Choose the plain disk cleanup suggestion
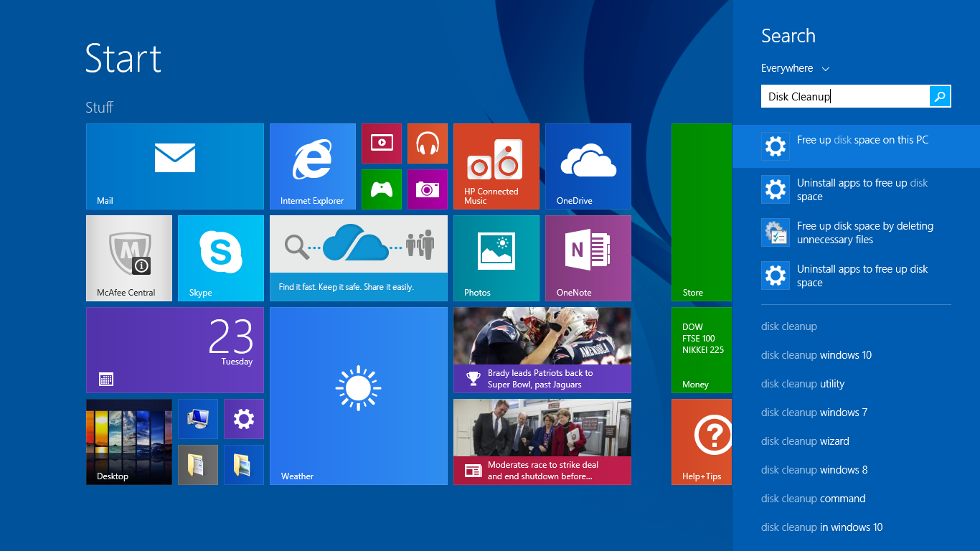 [789, 326]
